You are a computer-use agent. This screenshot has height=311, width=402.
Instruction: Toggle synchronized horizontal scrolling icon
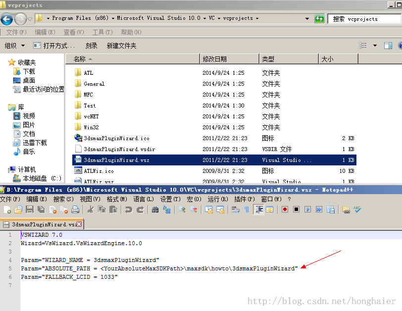(220, 209)
